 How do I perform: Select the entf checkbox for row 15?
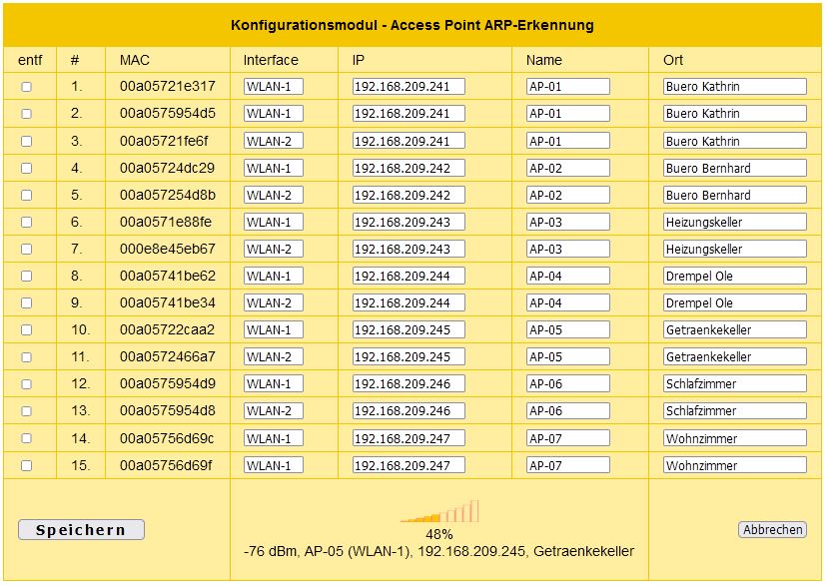[26, 466]
